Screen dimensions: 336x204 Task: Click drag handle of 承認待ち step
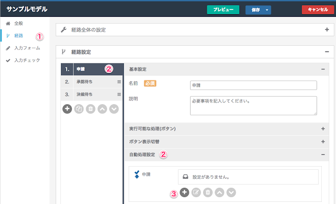click(x=119, y=81)
